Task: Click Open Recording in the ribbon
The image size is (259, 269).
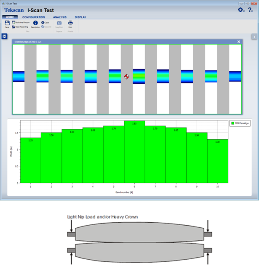Action: (x=19, y=27)
